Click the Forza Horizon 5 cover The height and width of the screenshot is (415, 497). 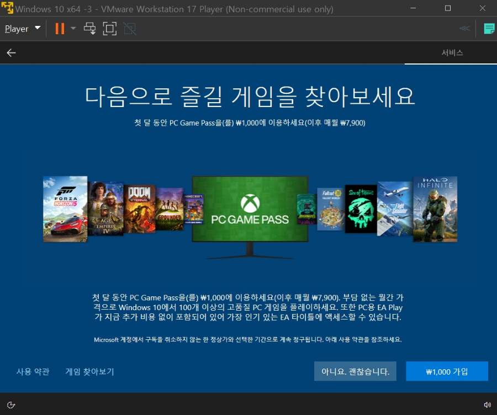tap(65, 209)
